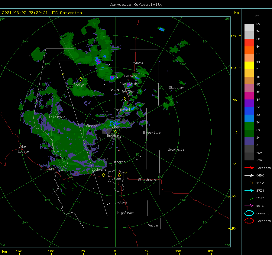This screenshot has height=255, width=272.
Task: Click the yellow radar-center marker at Didsbury
Action: (x=115, y=132)
